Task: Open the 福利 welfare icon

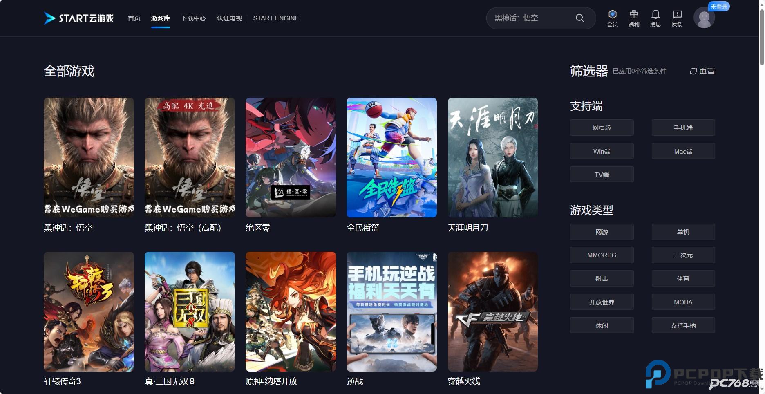Action: coord(633,18)
